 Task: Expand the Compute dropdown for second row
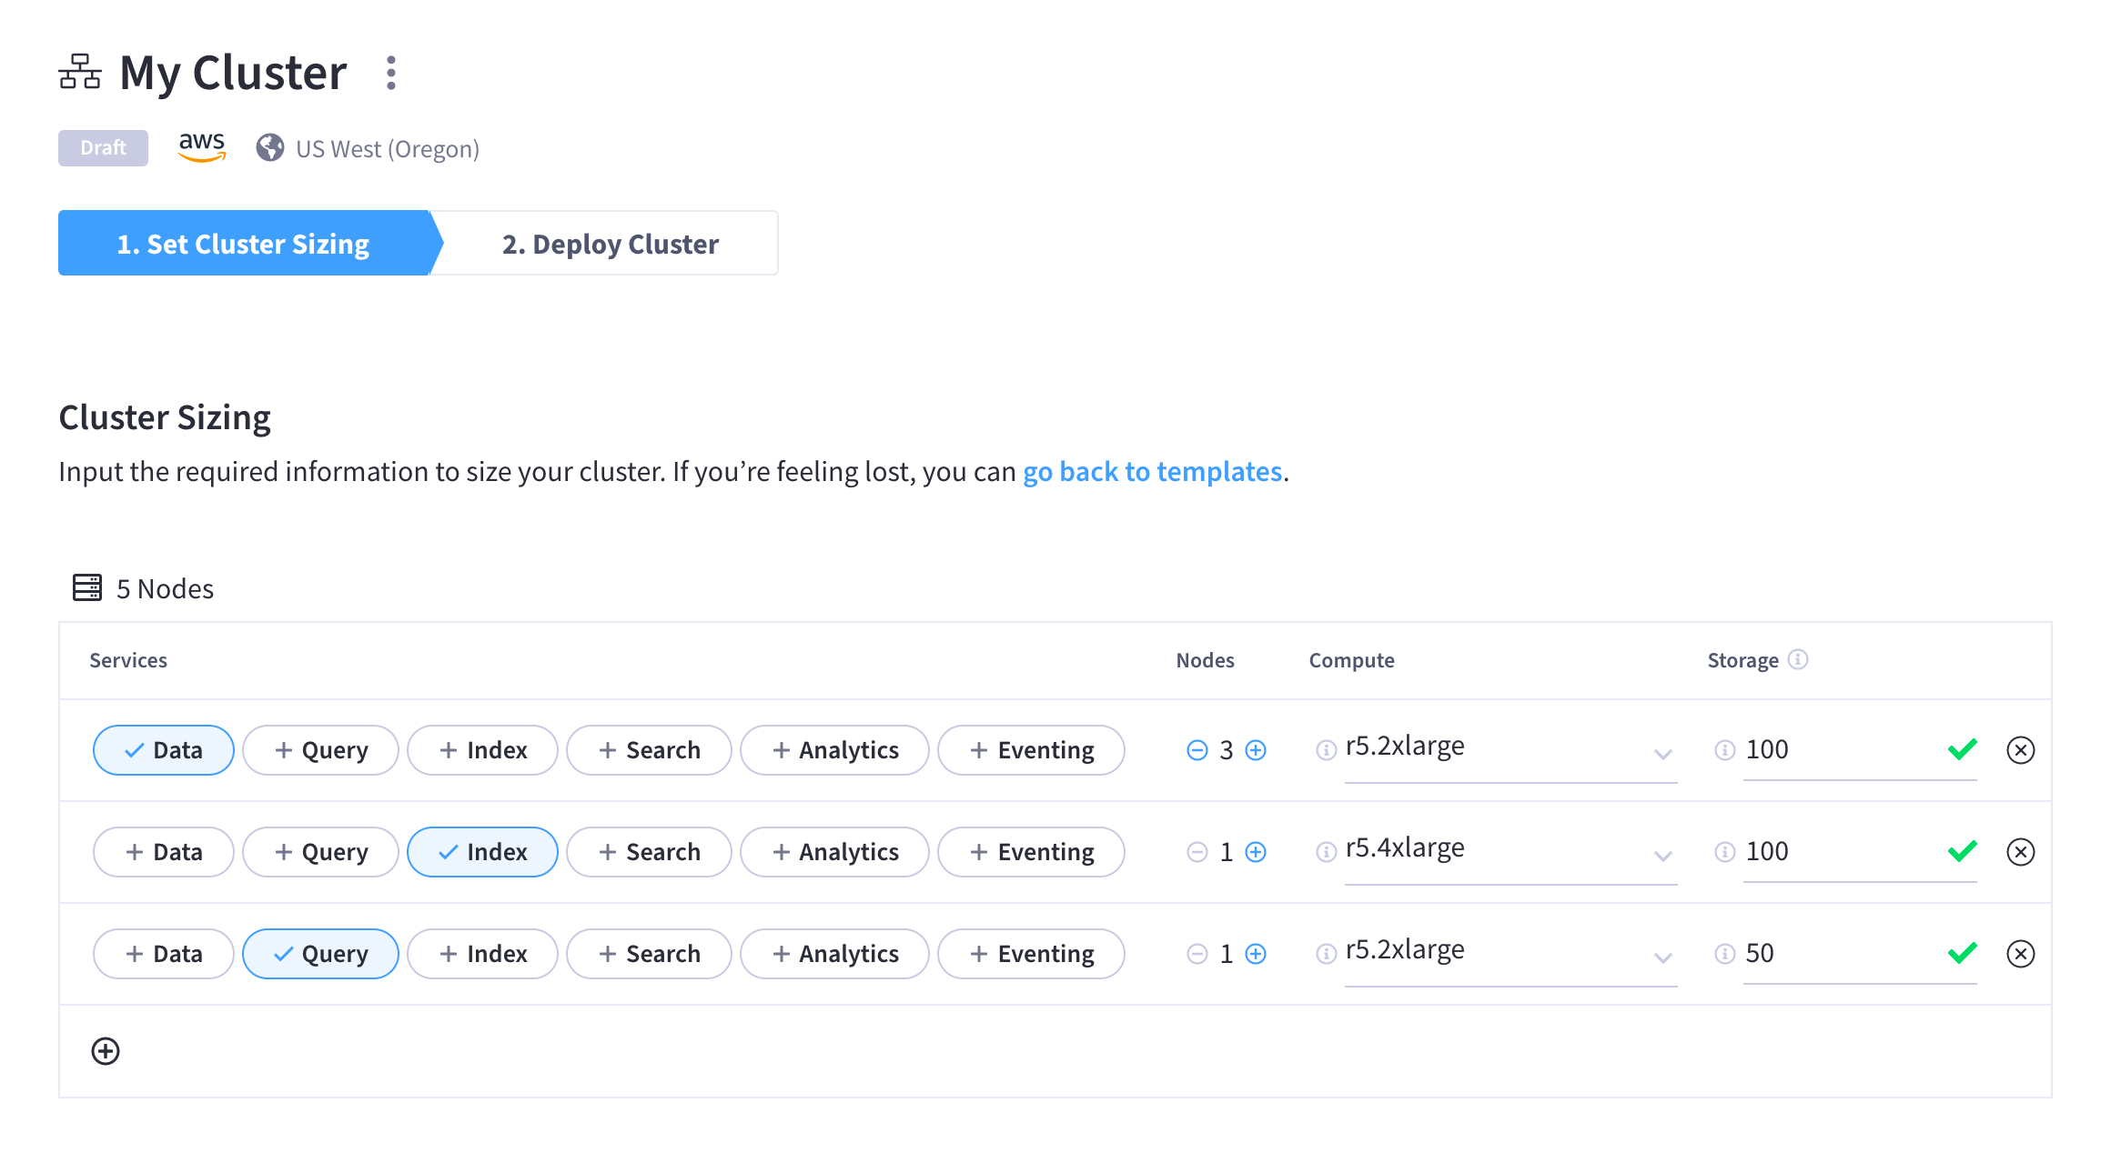[x=1661, y=850]
